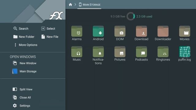Click the 2.3 GiB used label
This screenshot has height=110, width=196.
(144, 16)
